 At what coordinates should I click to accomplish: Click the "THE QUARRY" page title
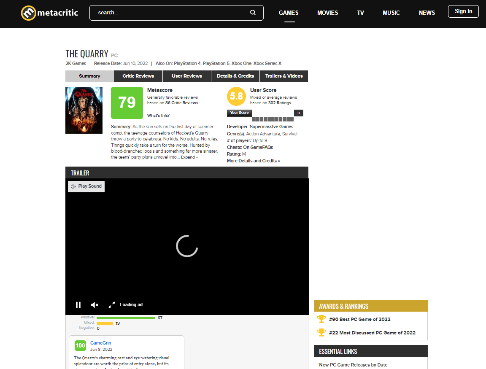tap(87, 54)
